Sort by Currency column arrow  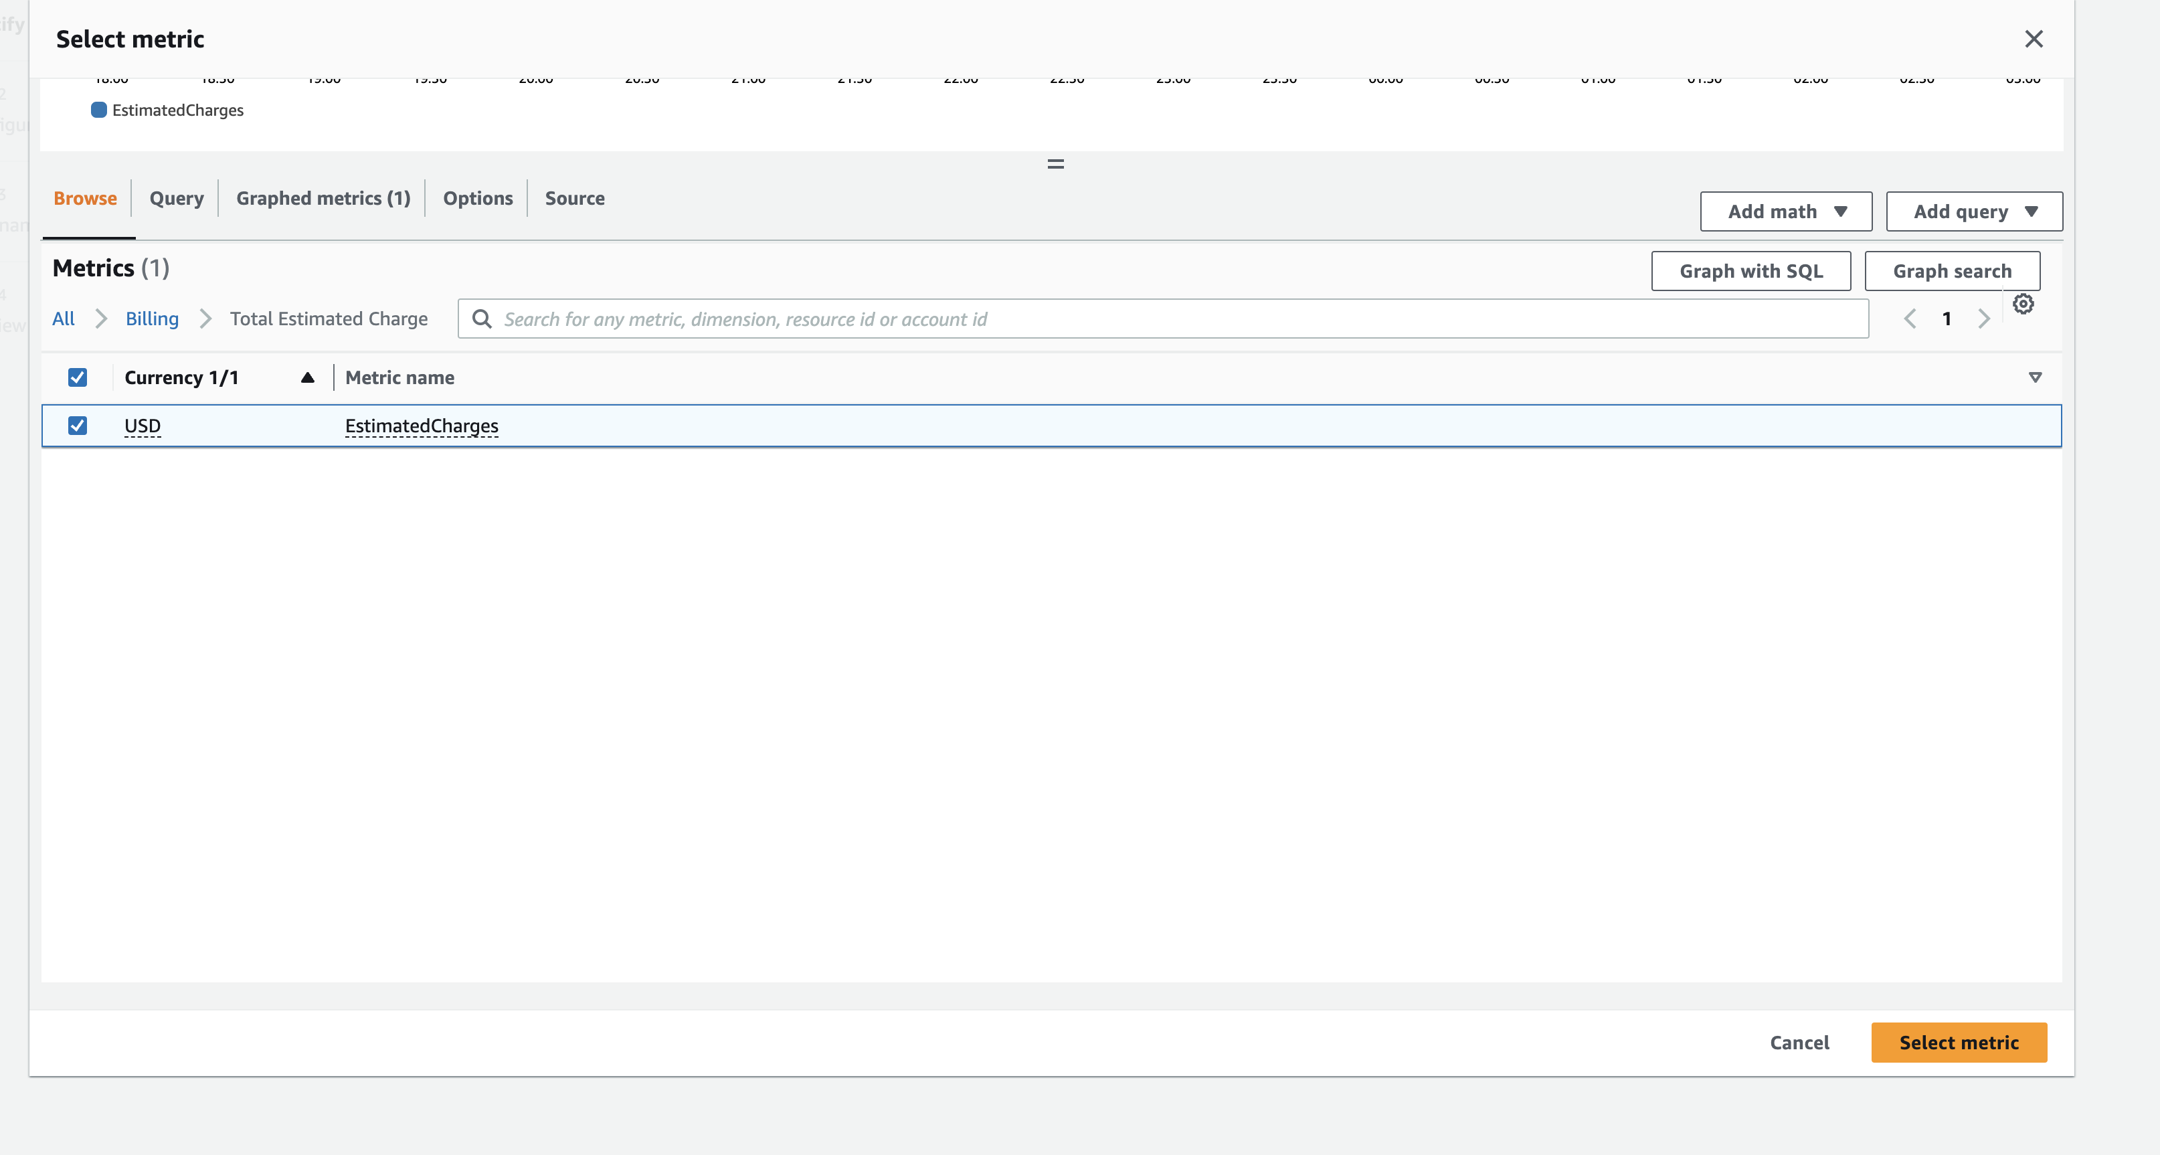pyautogui.click(x=308, y=377)
